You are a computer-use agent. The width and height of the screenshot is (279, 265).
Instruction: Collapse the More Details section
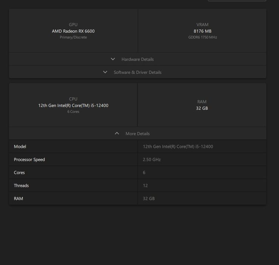(138, 134)
